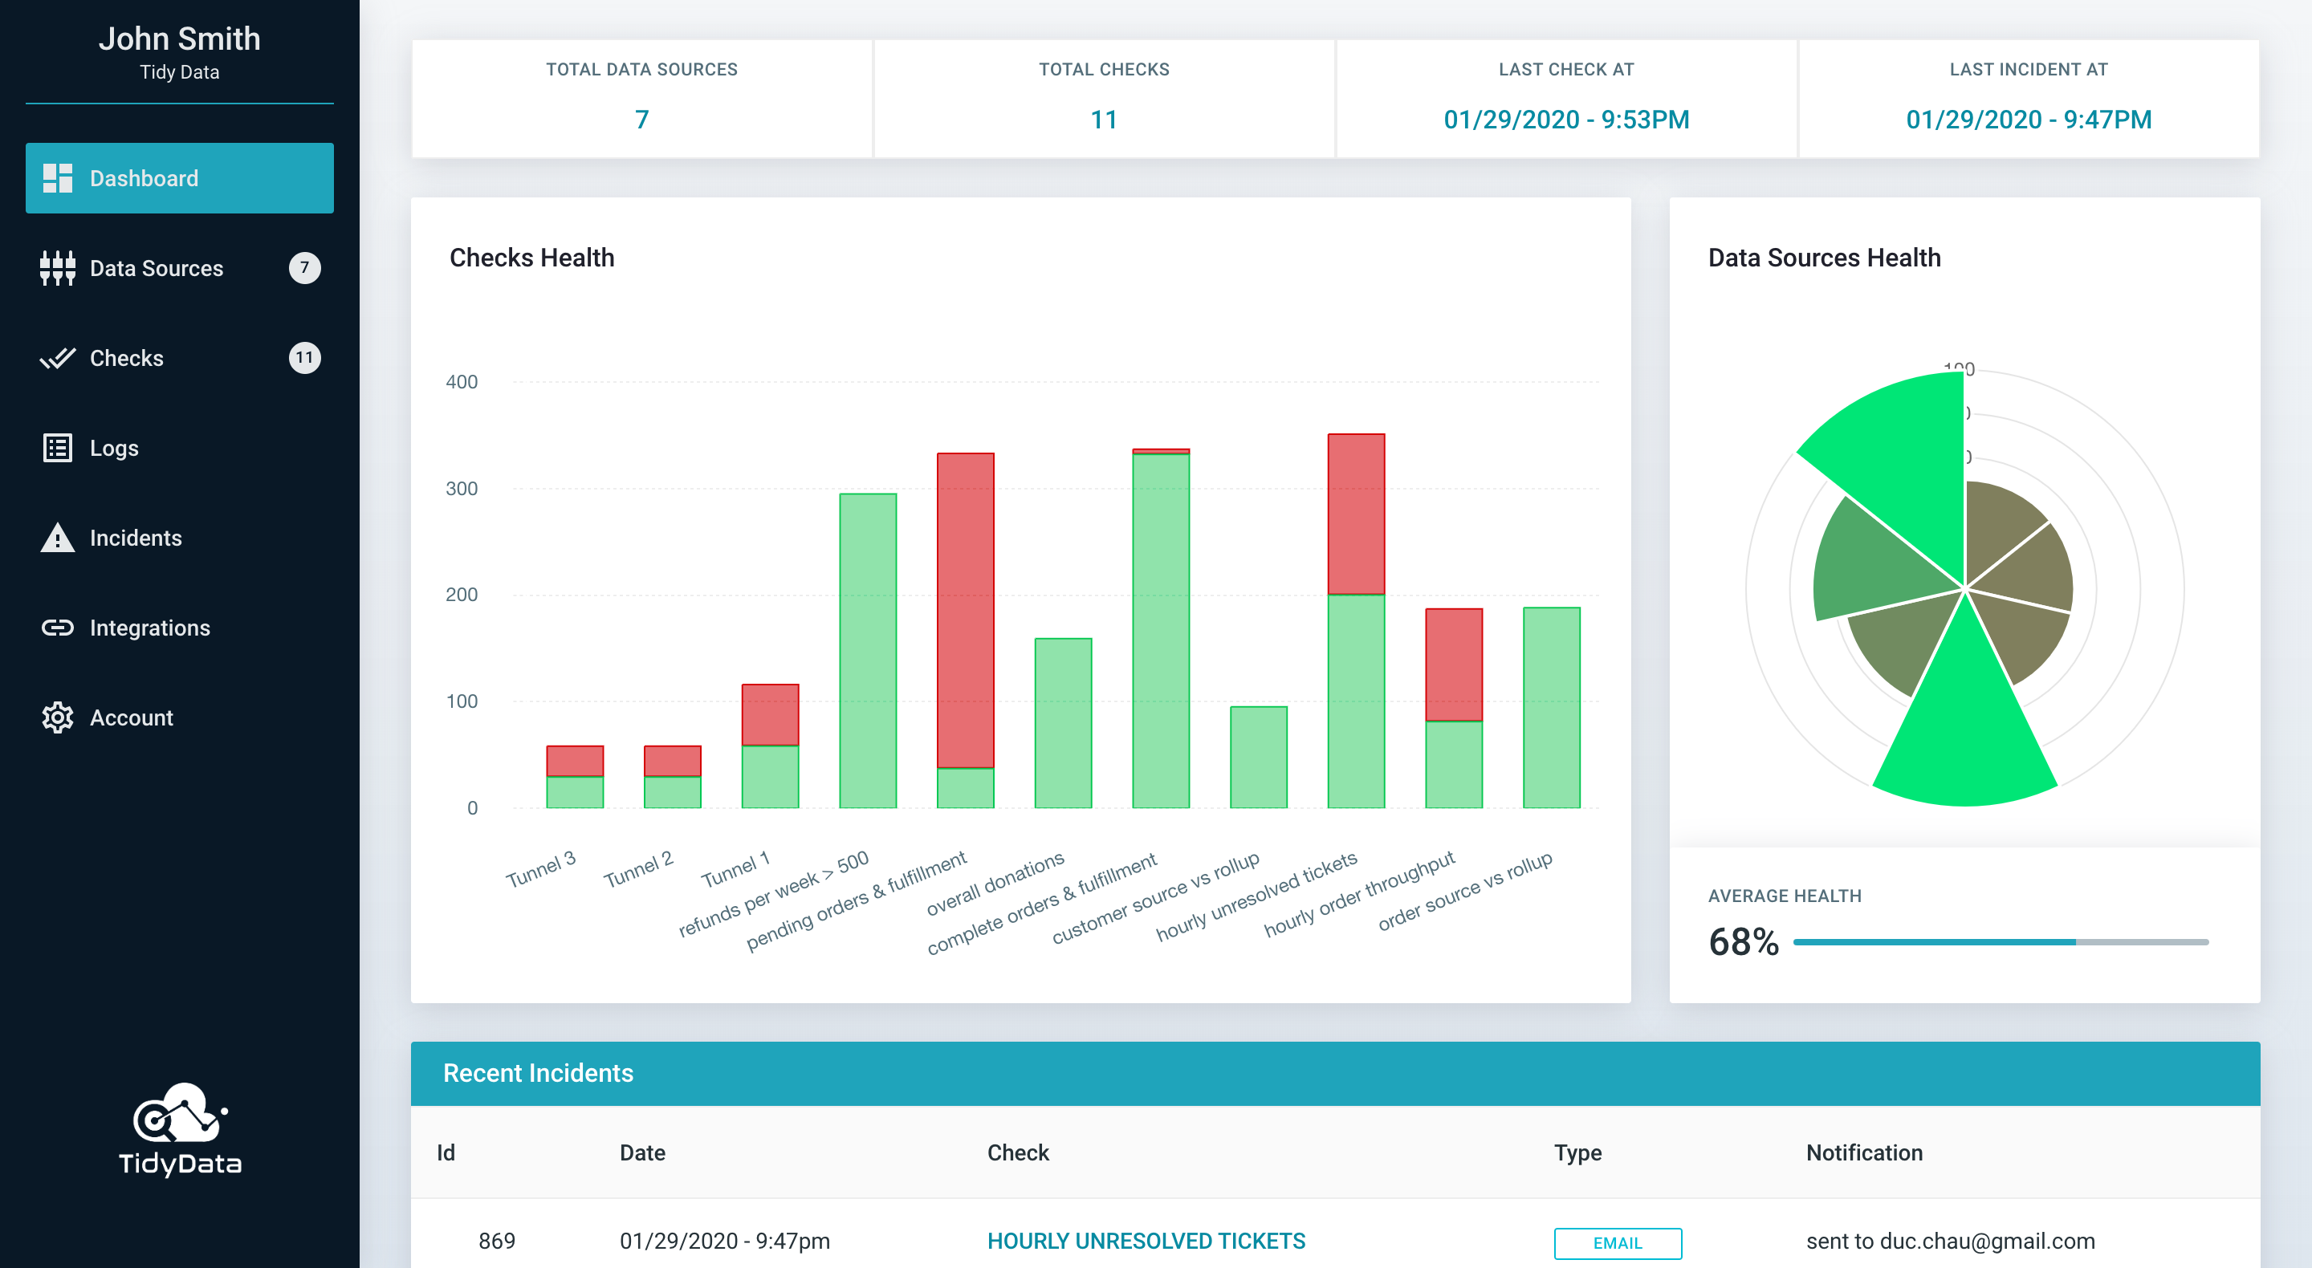Screen dimensions: 2312x1268
Task: Click the hourly order throughput red segment
Action: [1454, 665]
